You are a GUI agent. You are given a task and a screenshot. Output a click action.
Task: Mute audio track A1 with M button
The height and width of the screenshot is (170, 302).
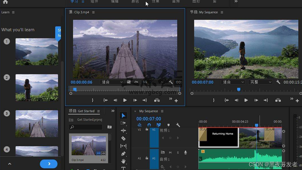point(170,153)
